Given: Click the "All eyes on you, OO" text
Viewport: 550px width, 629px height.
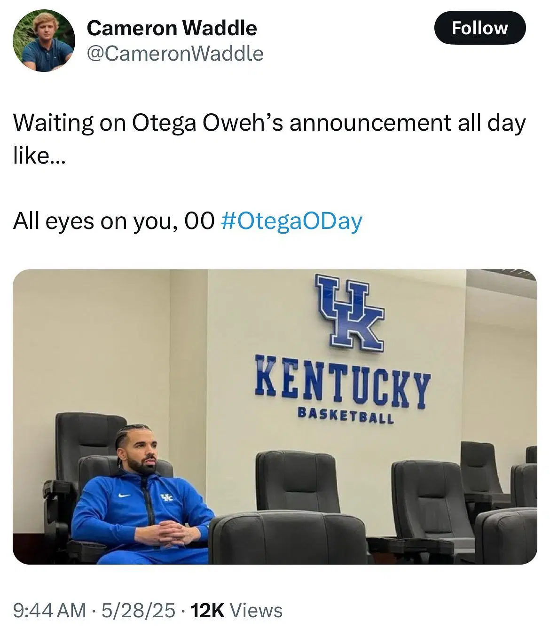Looking at the screenshot, I should click(x=114, y=221).
